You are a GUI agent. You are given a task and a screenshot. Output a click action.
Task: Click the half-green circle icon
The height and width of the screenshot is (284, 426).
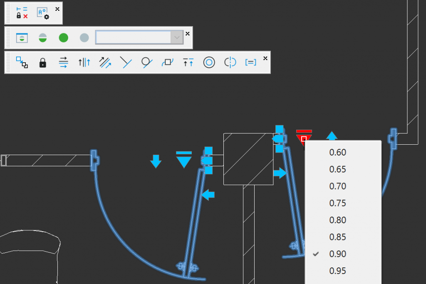click(x=43, y=38)
